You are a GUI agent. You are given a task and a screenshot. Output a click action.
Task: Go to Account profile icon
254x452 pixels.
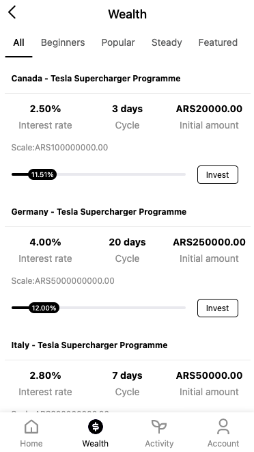coord(223,427)
